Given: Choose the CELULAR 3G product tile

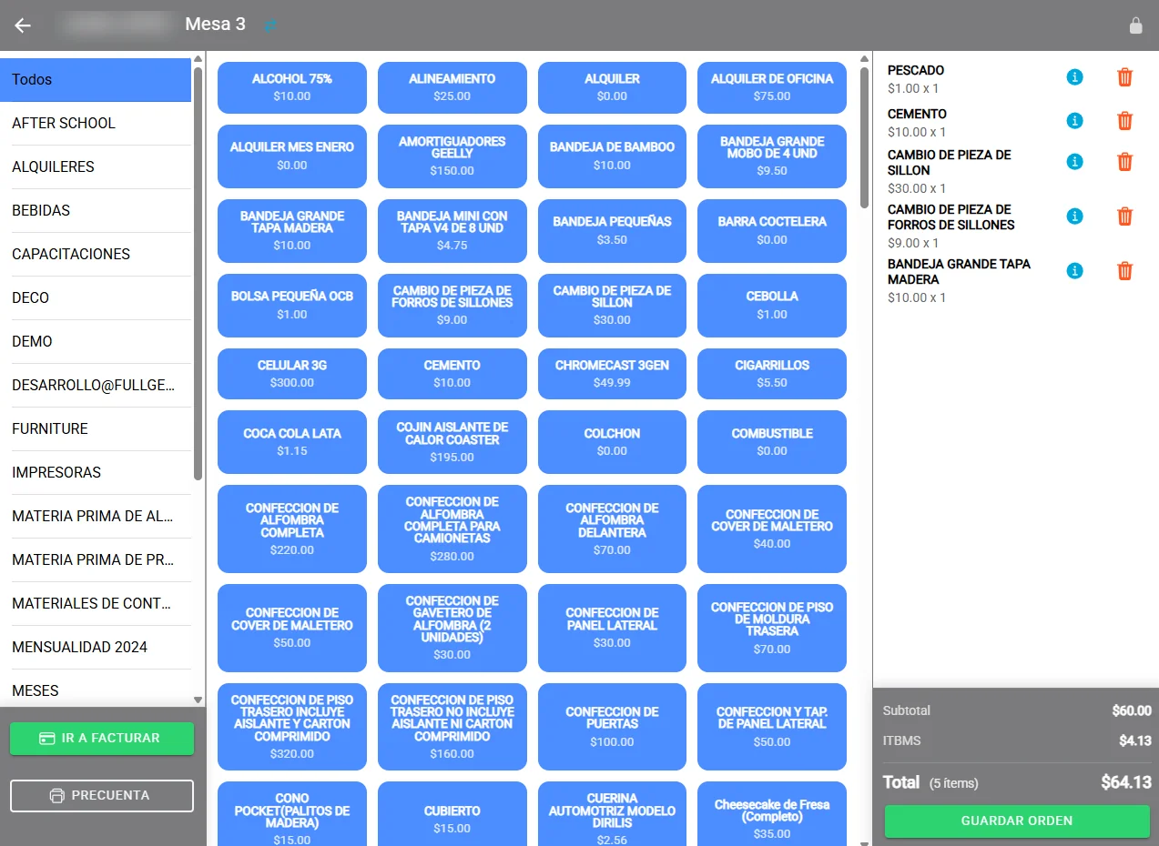Looking at the screenshot, I should coord(292,374).
